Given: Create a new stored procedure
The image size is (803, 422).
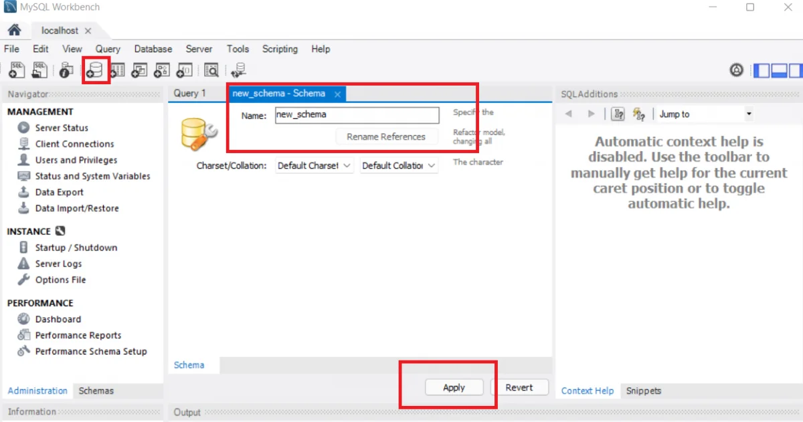Looking at the screenshot, I should coord(161,70).
